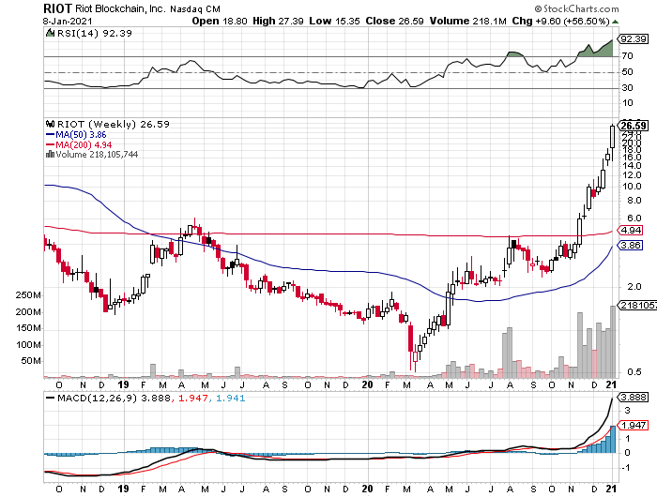Click the green up-arrow change indicator

pos(615,22)
